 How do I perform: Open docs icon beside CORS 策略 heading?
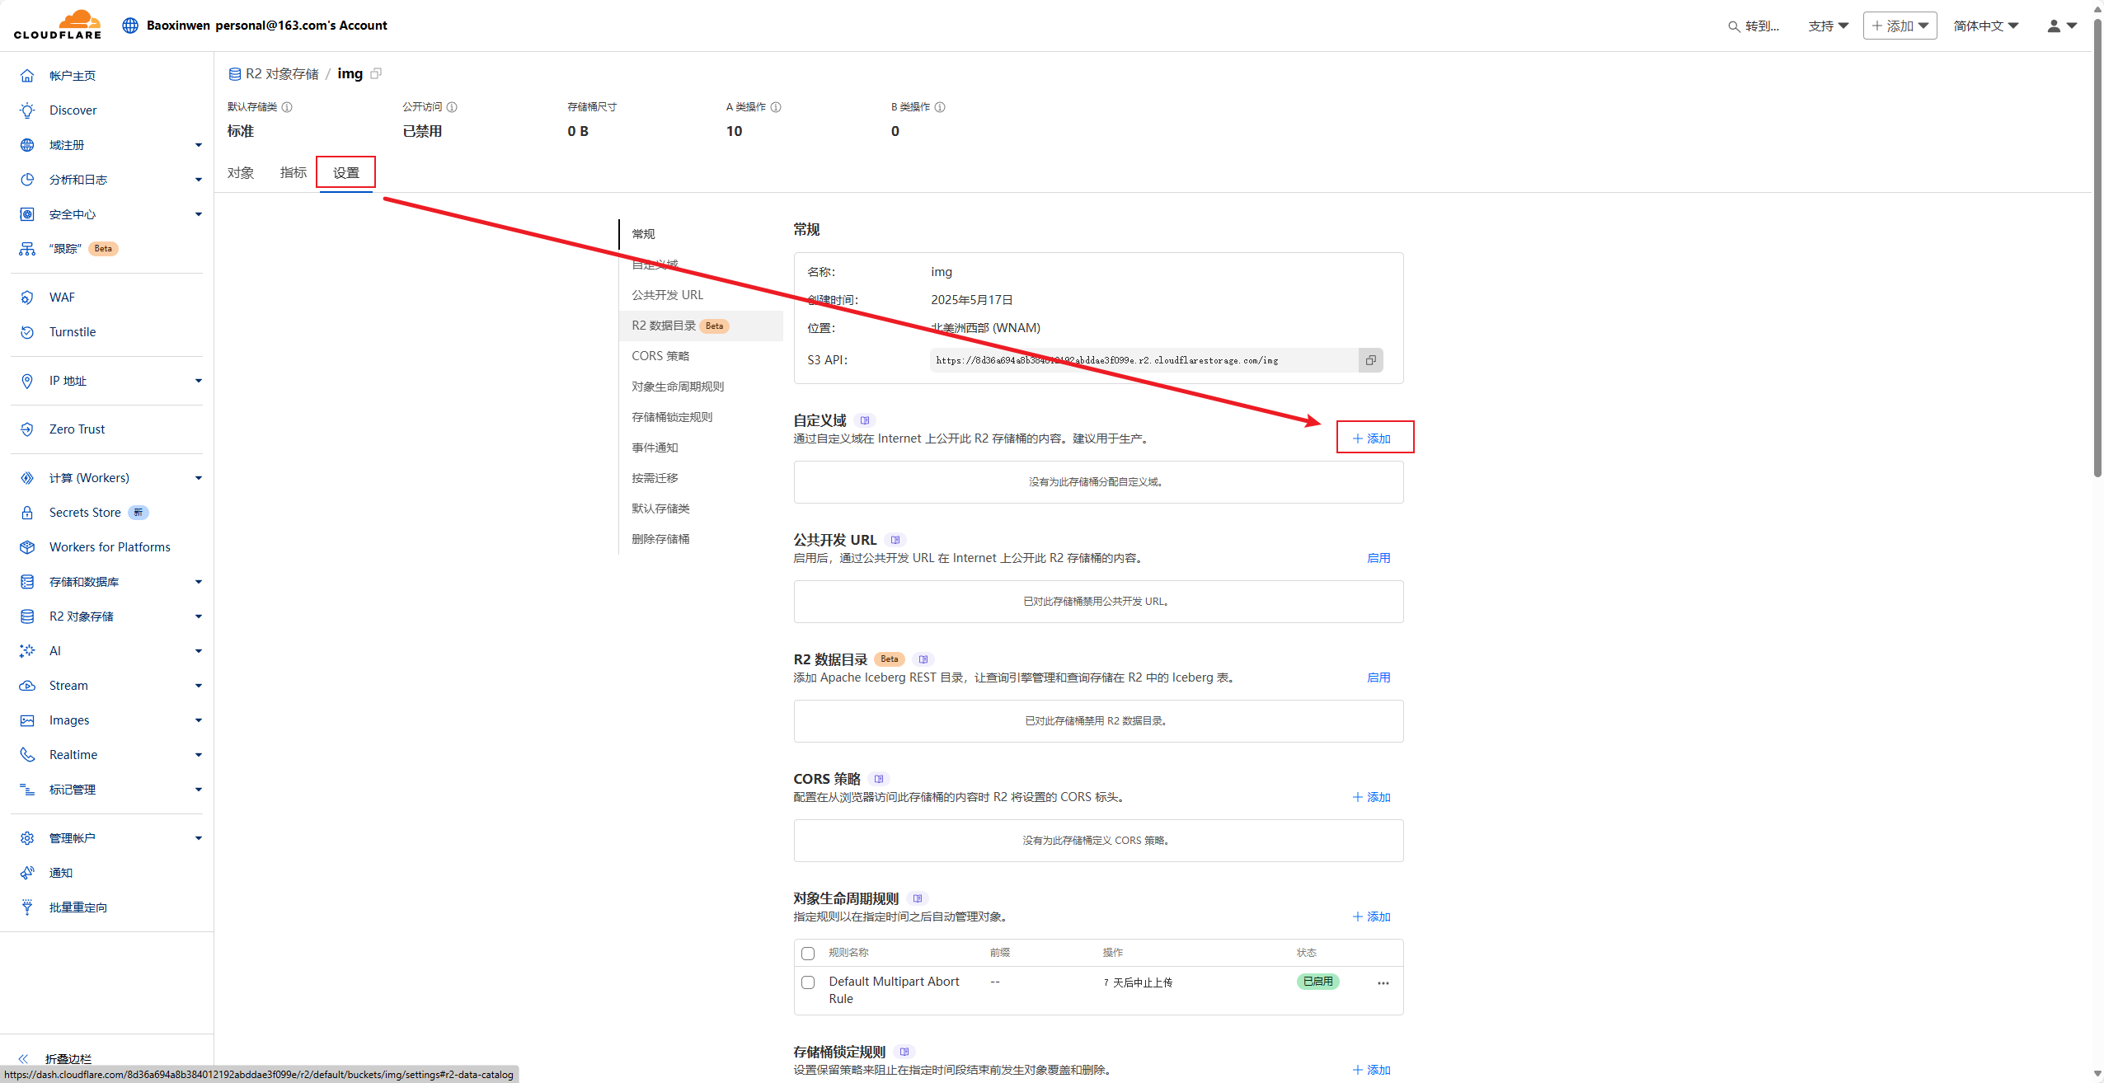(879, 779)
